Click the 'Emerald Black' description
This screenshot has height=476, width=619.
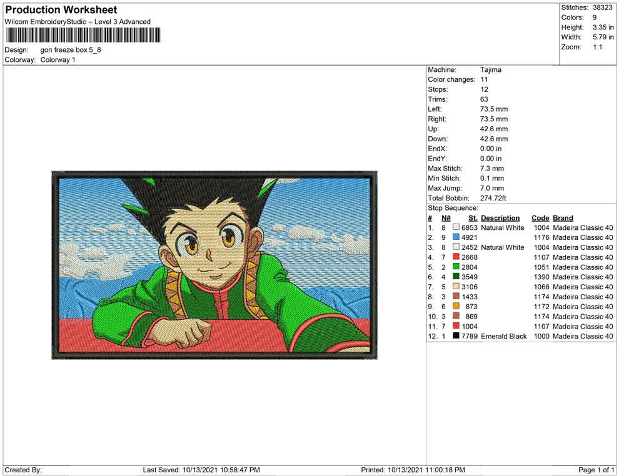504,336
